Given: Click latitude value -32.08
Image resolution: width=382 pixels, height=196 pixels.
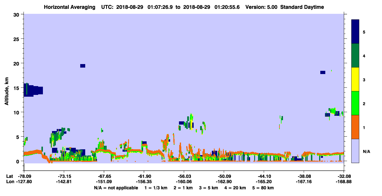Looking at the screenshot, I should 344,176.
